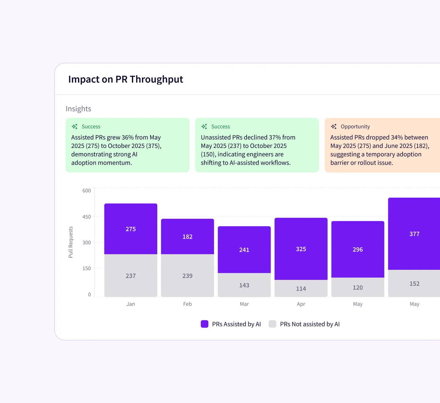Click the sparkle icon in the Assisted PRs grew 36% card
The width and height of the screenshot is (440, 403).
[x=75, y=126]
